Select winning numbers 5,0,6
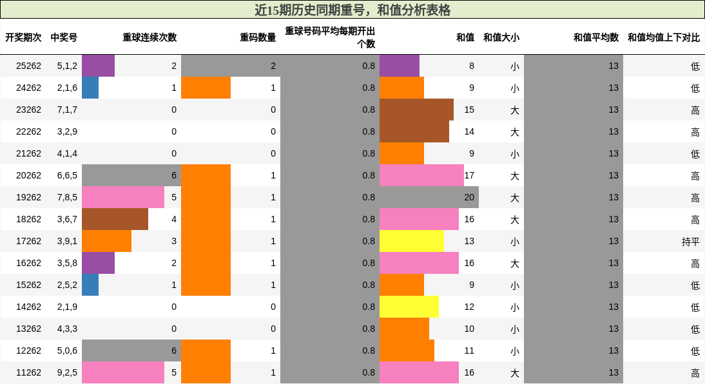The image size is (705, 384). (67, 350)
